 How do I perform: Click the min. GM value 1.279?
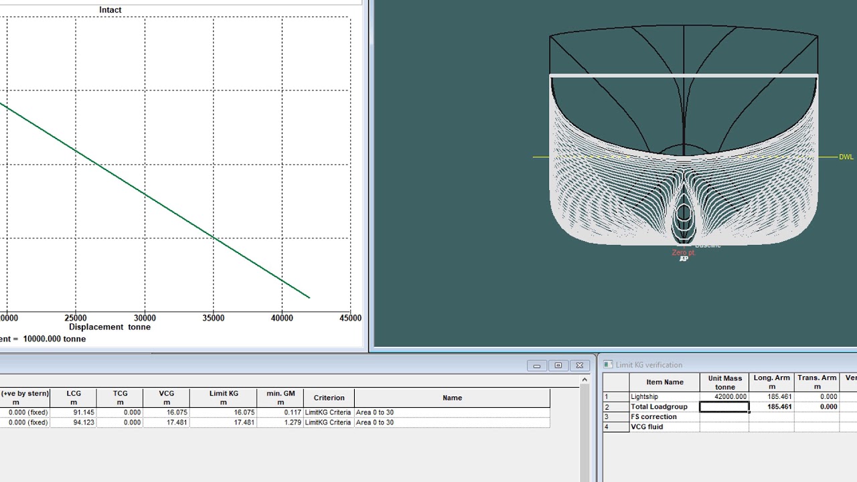[292, 422]
